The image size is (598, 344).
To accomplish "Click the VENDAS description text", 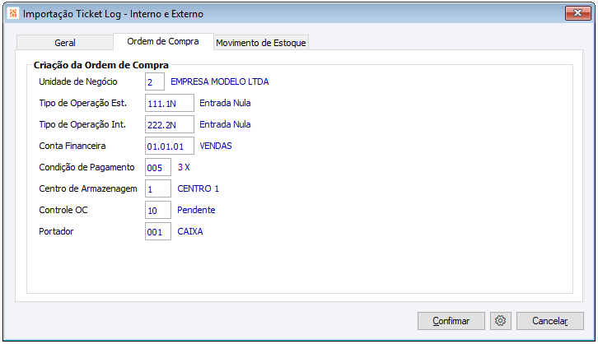I will point(216,146).
